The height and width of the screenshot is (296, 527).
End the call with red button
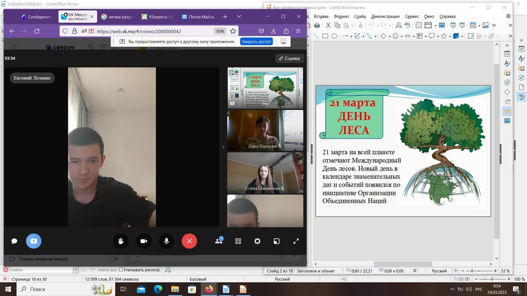coord(189,241)
